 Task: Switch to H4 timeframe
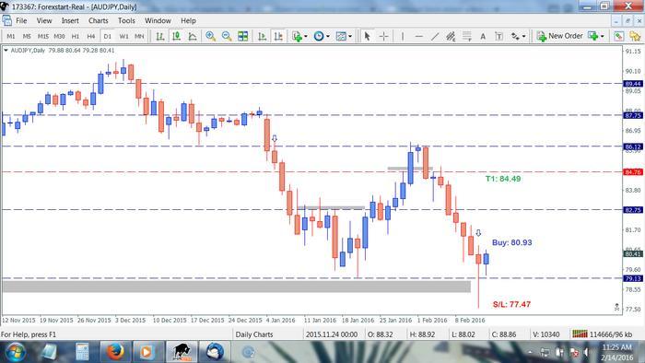[x=91, y=36]
